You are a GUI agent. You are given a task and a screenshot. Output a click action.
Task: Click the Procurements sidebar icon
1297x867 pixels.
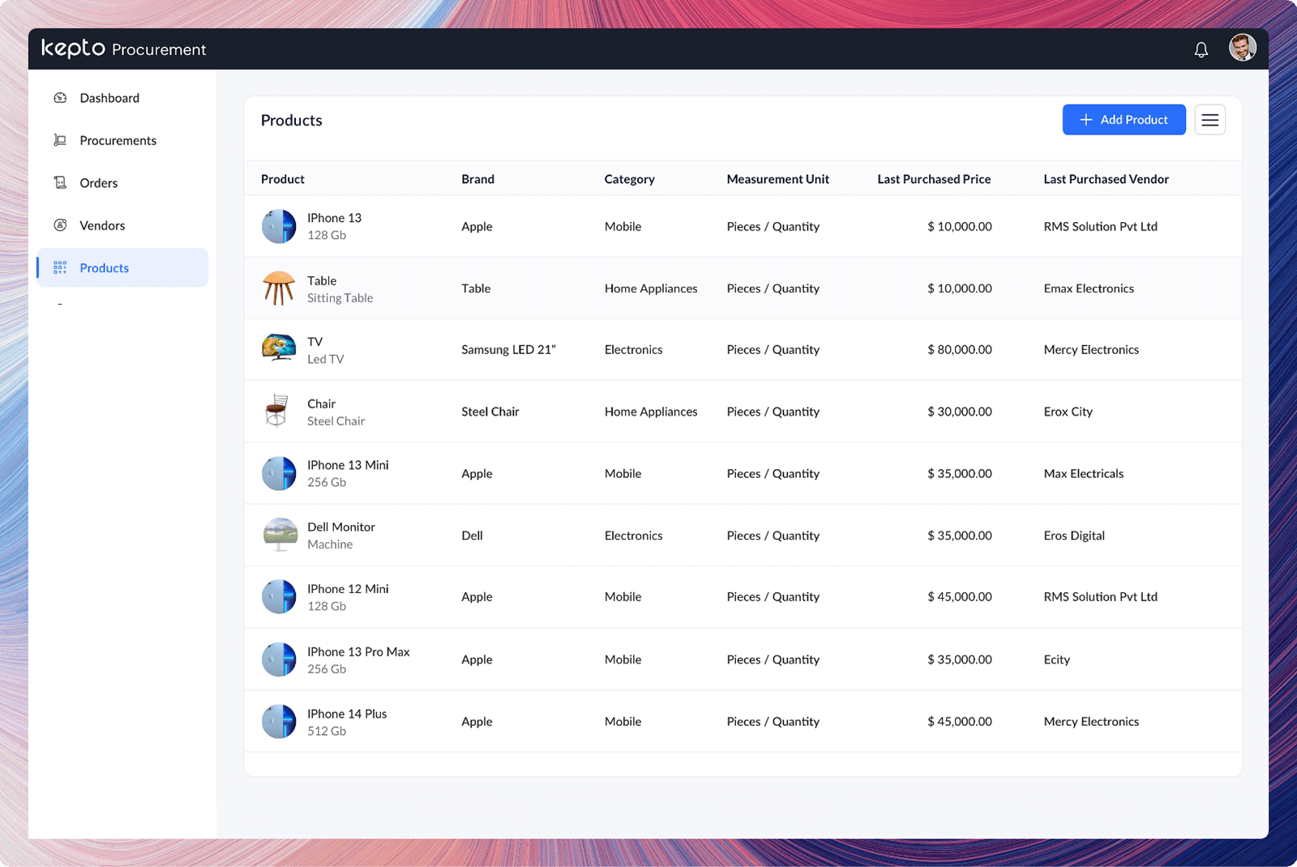(x=60, y=140)
